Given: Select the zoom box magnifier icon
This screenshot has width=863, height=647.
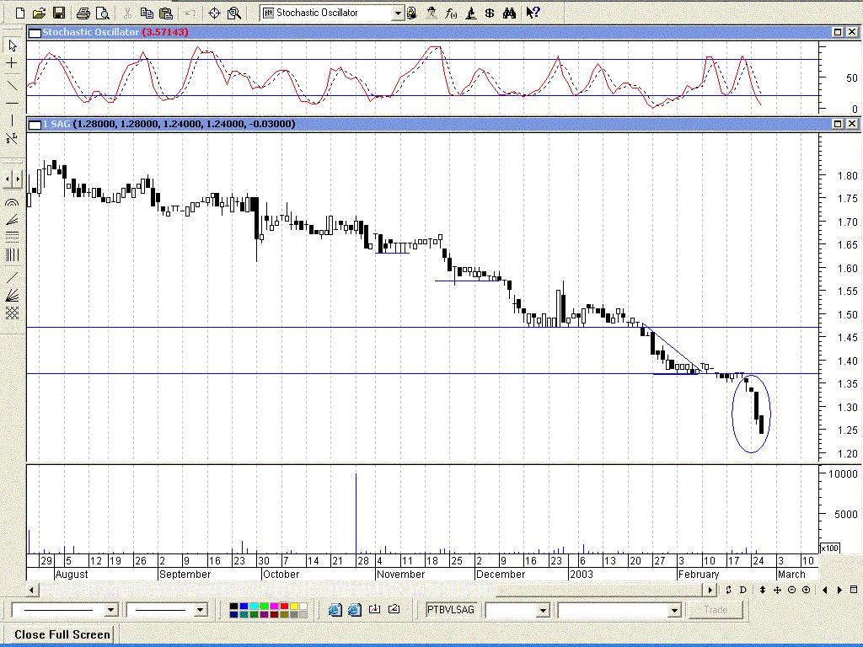Looking at the screenshot, I should [x=234, y=13].
